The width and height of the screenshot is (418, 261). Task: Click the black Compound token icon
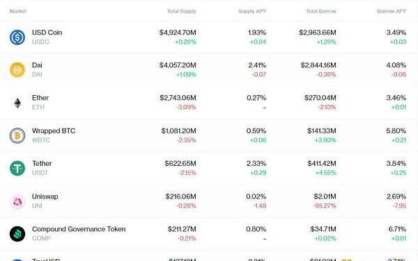pyautogui.click(x=17, y=234)
